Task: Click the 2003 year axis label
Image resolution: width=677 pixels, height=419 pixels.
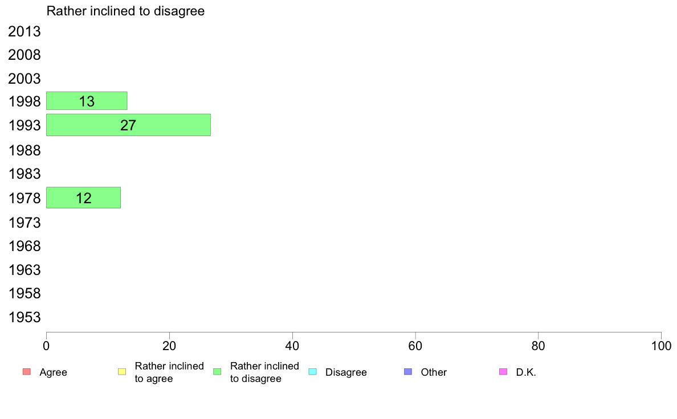Action: (25, 79)
